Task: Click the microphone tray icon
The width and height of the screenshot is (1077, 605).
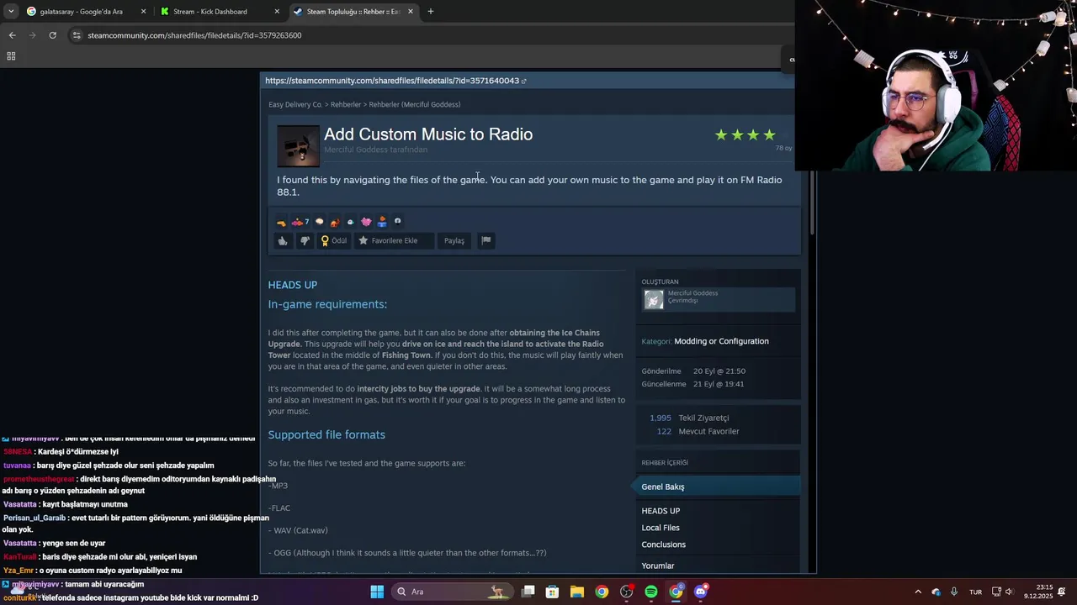Action: [954, 592]
